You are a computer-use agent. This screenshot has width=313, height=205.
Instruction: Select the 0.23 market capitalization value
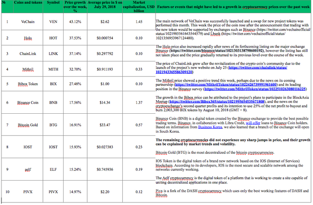point(139,147)
